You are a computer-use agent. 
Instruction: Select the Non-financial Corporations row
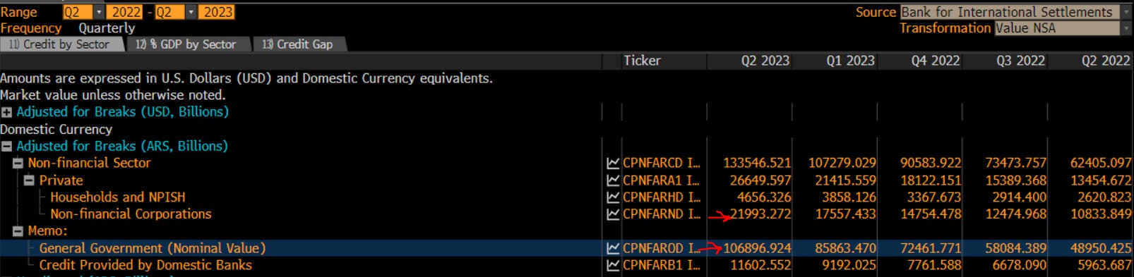pos(131,214)
